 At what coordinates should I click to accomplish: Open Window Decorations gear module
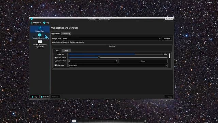40,36
